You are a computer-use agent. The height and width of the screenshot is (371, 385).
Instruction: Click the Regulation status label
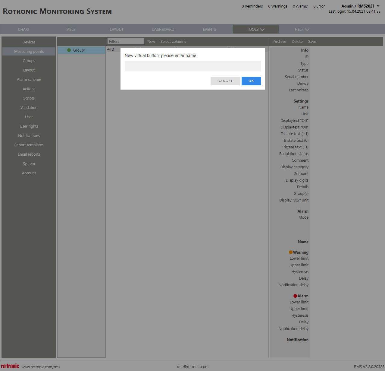coord(294,154)
